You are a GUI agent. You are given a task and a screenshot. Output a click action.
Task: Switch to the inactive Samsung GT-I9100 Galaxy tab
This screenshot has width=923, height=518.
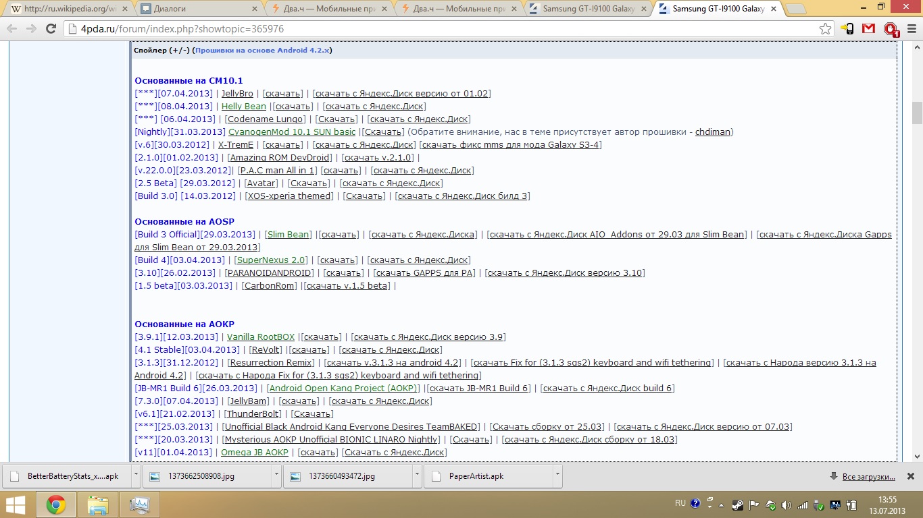click(x=588, y=9)
